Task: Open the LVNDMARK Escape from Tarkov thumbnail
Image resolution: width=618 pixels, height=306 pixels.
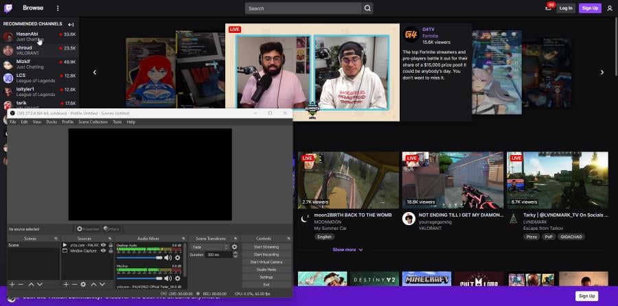Action: 558,180
